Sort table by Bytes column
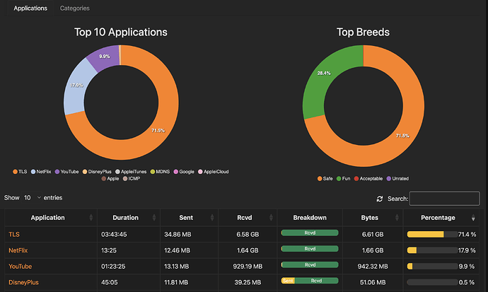The image size is (488, 292). point(373,218)
